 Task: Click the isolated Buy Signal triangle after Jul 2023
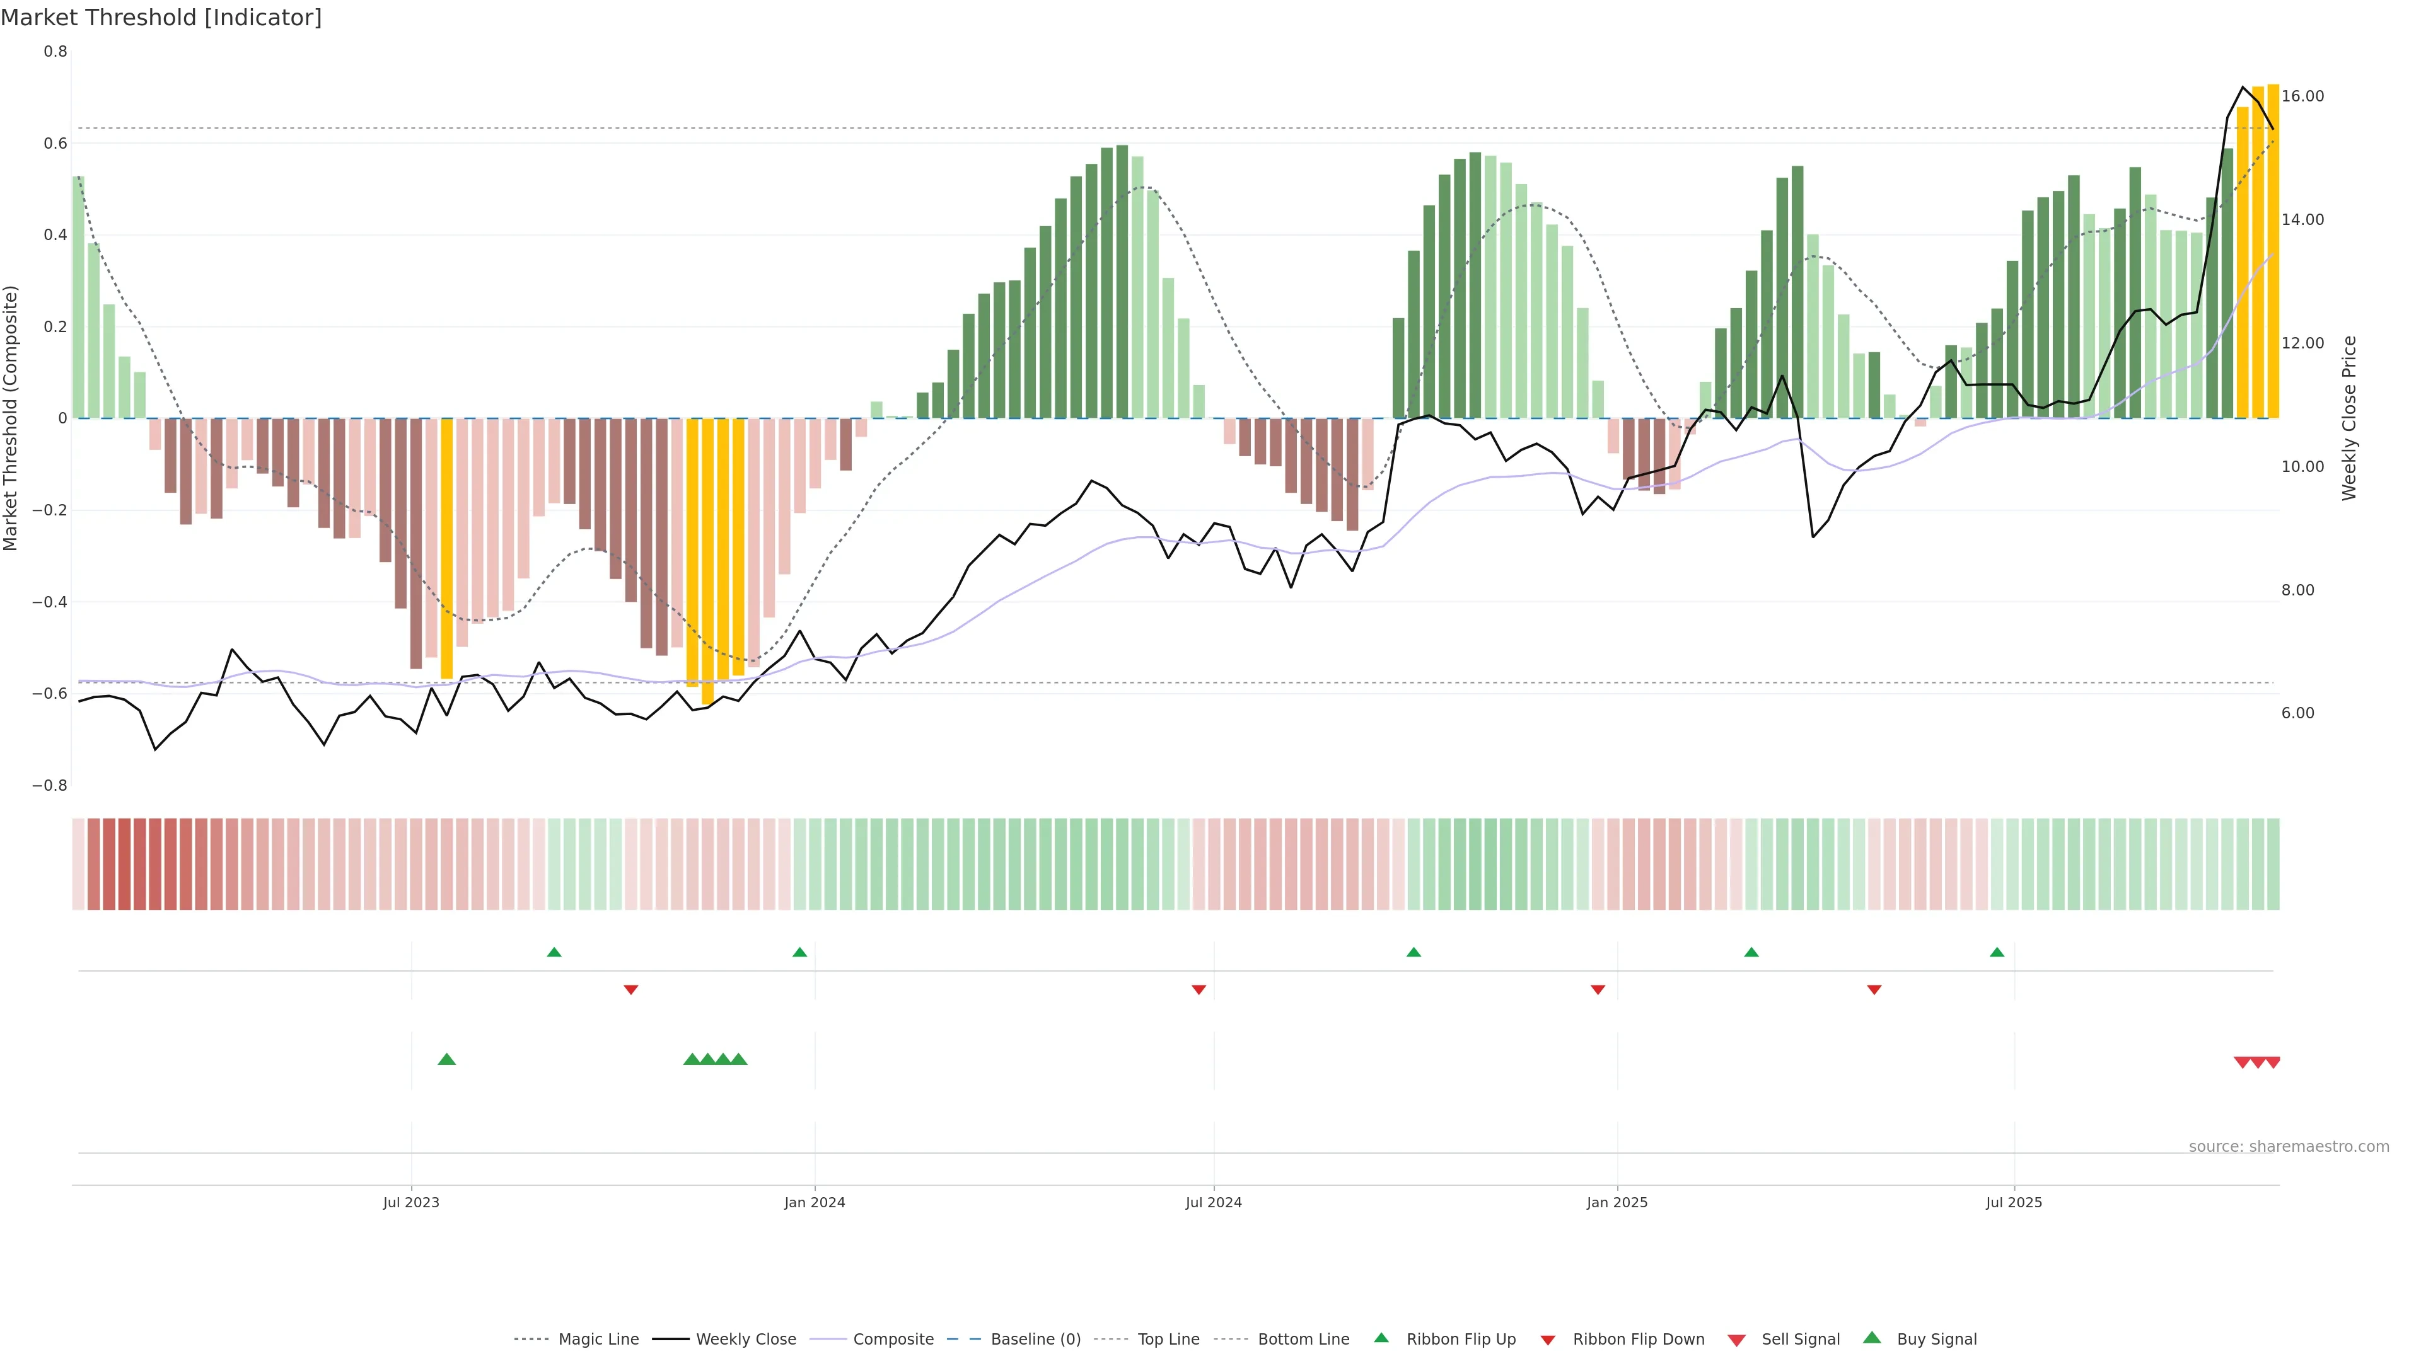[x=446, y=1059]
